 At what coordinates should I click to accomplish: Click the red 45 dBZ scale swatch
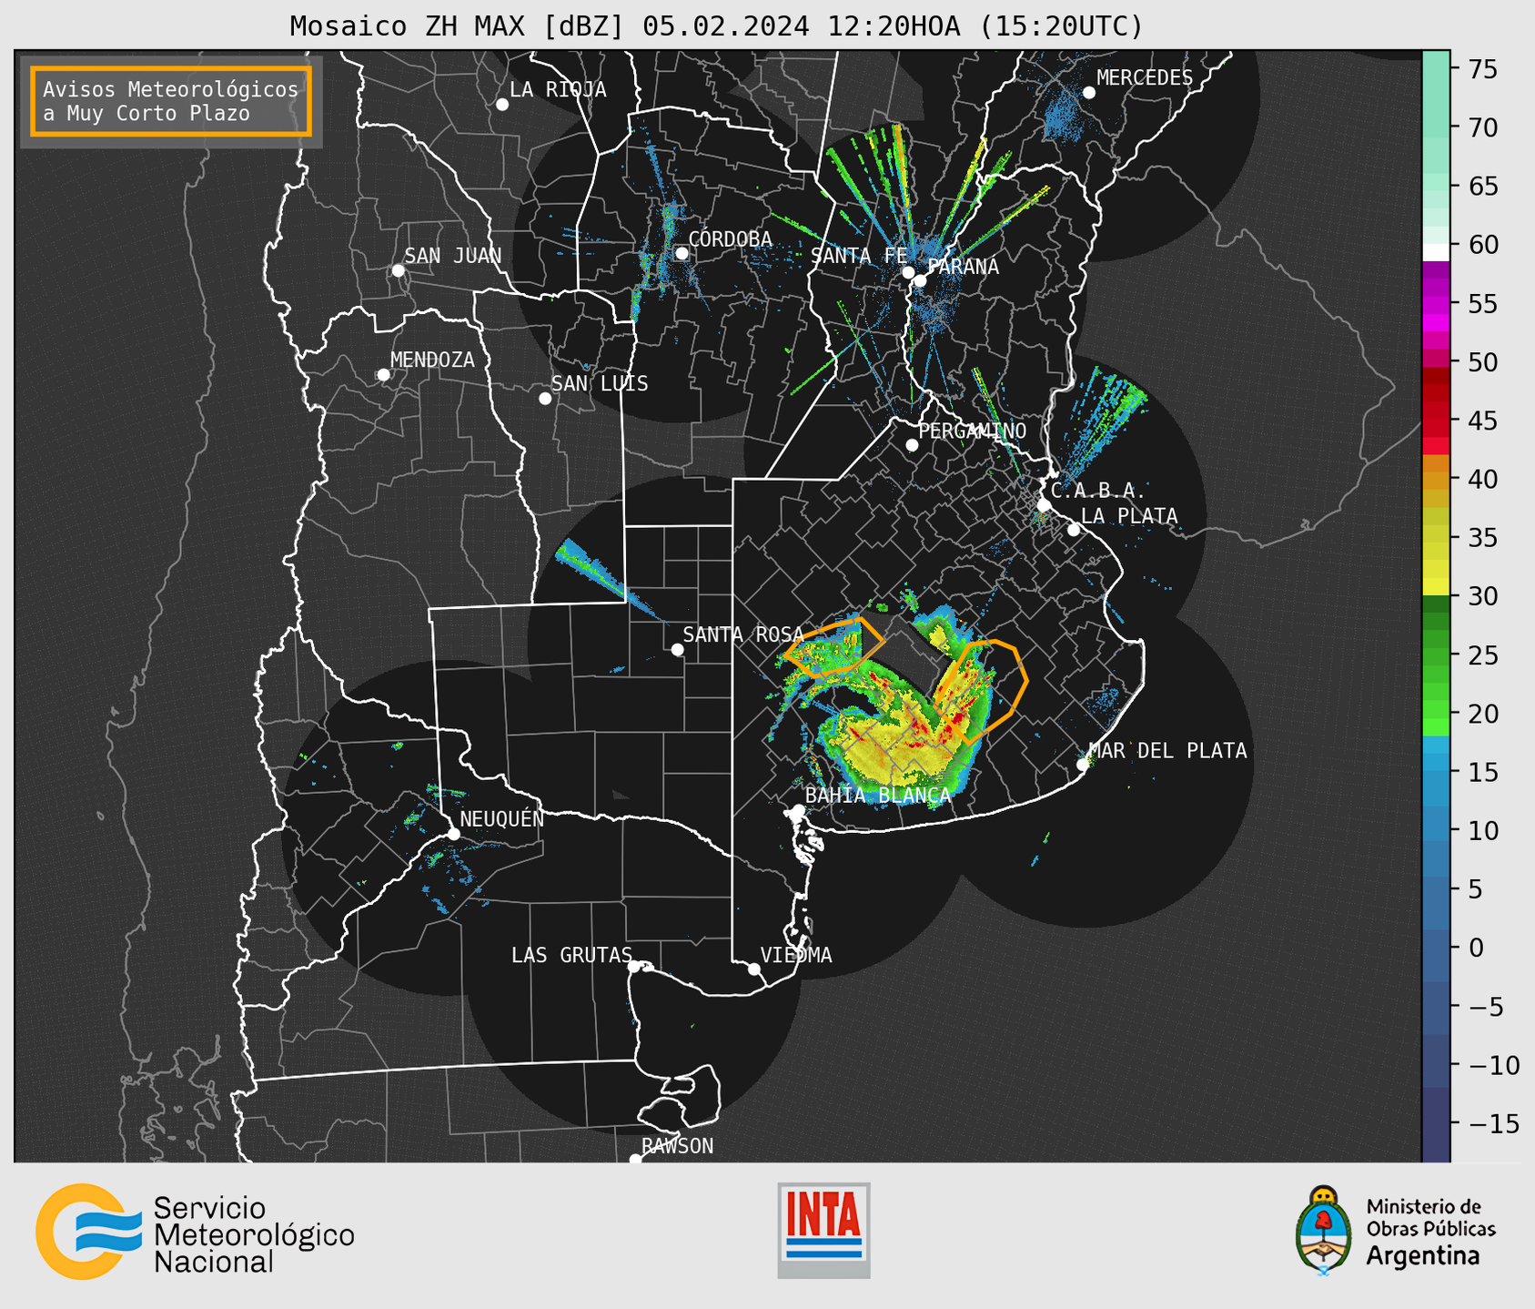1436,421
